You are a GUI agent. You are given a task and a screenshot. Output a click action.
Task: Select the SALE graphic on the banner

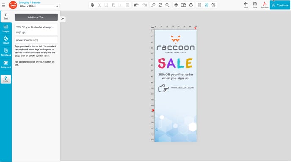coord(176,63)
